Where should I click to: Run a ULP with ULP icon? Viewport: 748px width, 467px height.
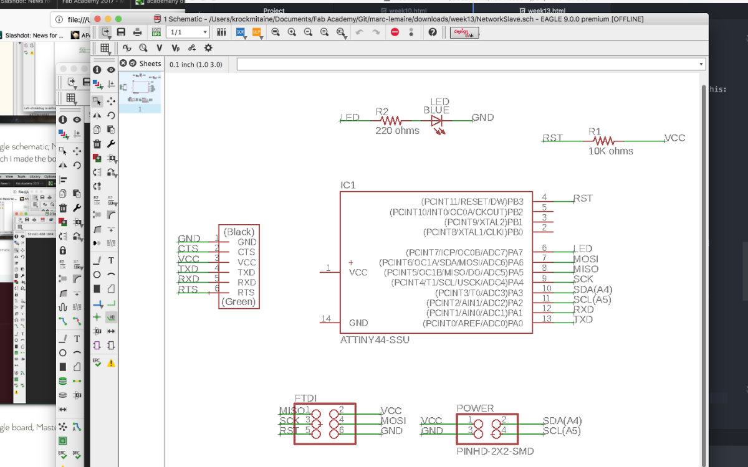pyautogui.click(x=257, y=32)
